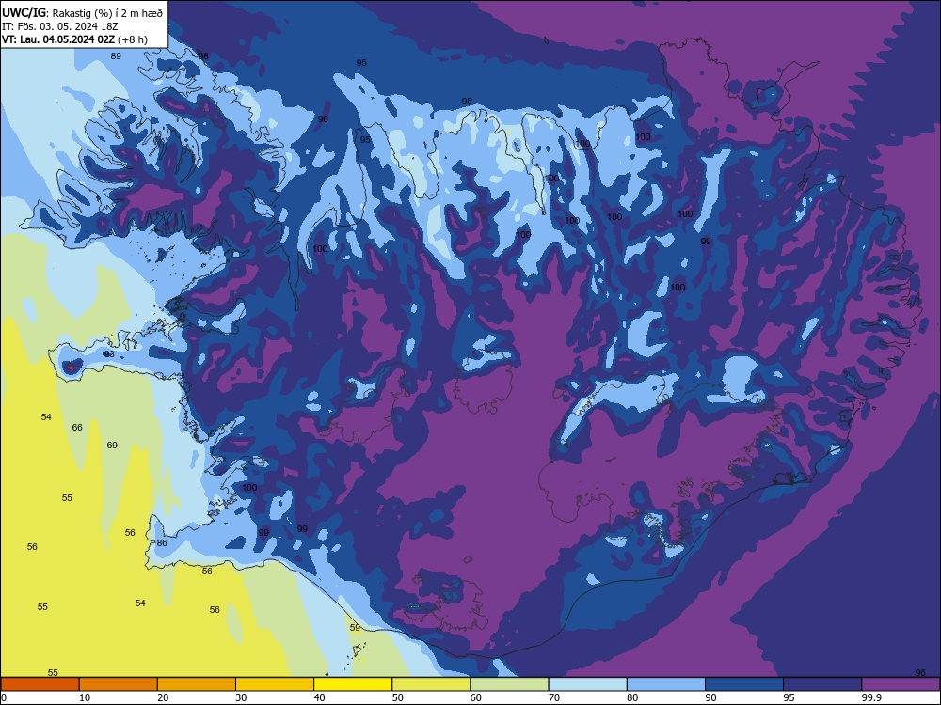Click the purple legend swatch above 99.9
Viewport: 941px width, 705px height.
click(901, 684)
